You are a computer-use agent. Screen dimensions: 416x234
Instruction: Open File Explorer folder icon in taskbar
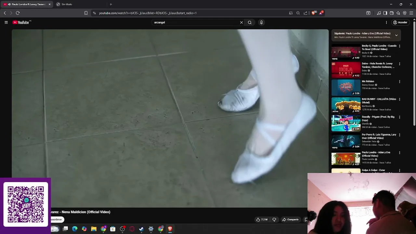94,229
